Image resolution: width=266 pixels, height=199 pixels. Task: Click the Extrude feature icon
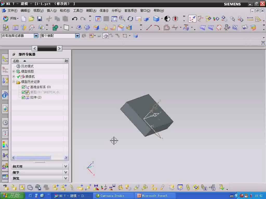pos(15,27)
